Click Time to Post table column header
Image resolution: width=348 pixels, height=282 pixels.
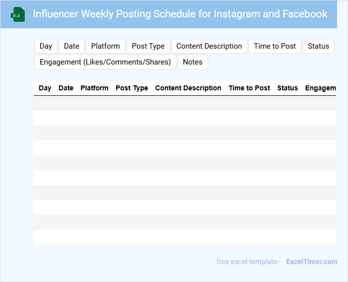pyautogui.click(x=249, y=88)
